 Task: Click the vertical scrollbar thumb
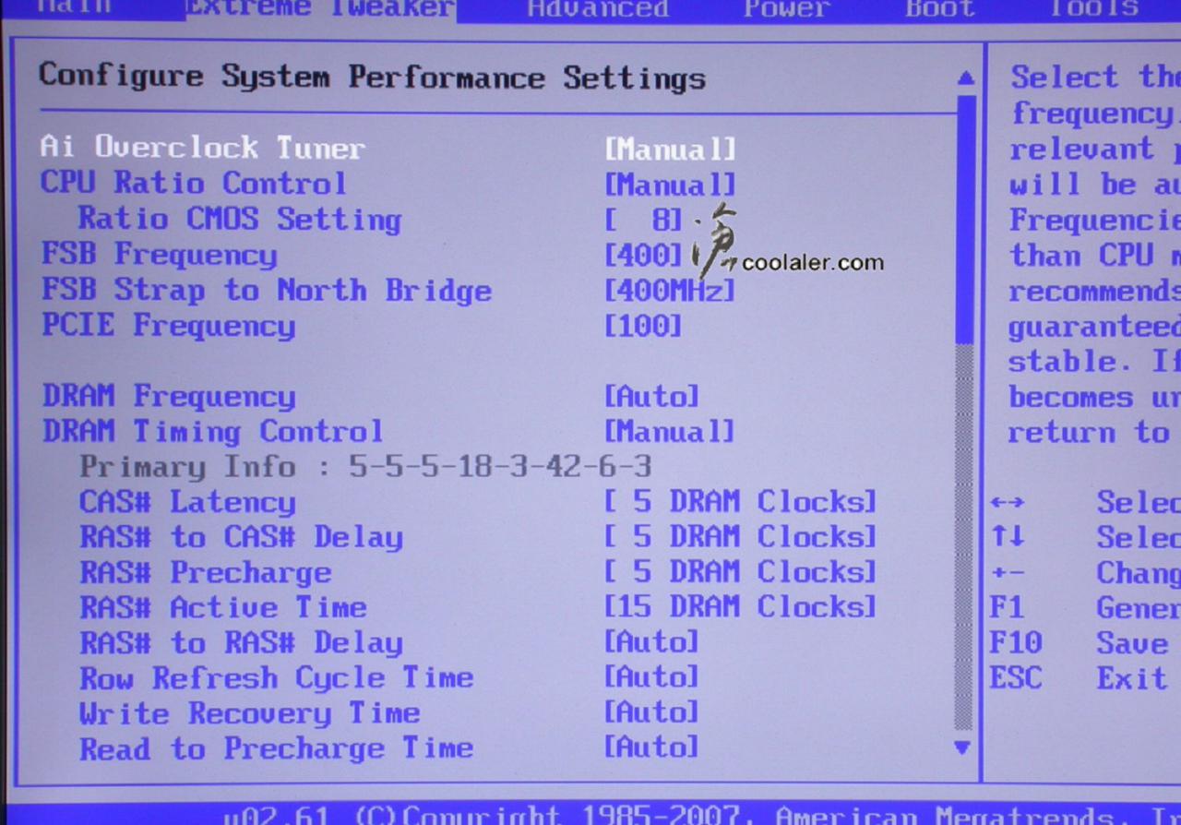point(965,219)
